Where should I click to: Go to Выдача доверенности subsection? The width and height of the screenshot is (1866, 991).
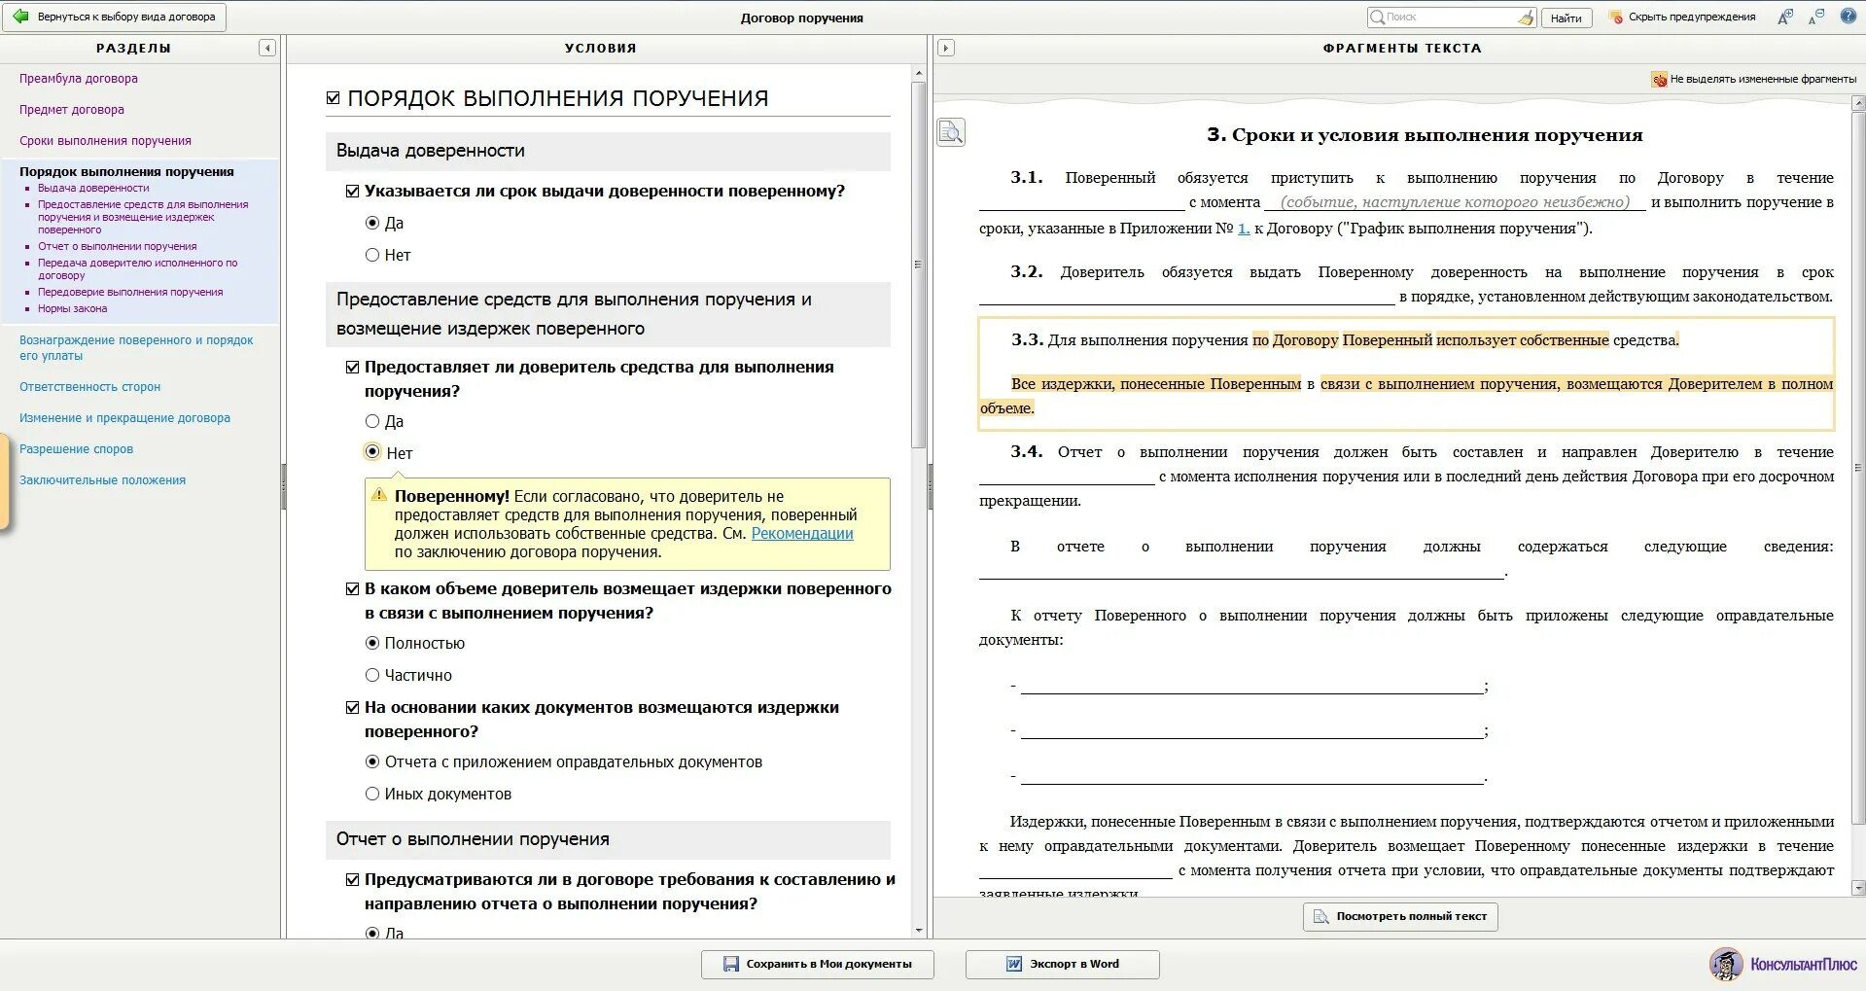pyautogui.click(x=93, y=189)
